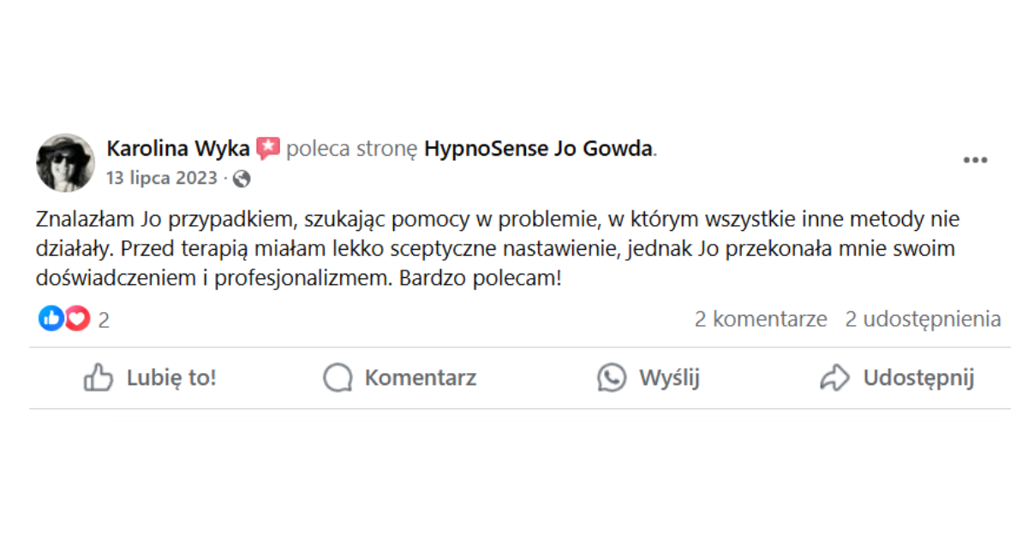The image size is (1028, 539).
Task: View the 2 udostępnienia list
Action: click(x=923, y=319)
